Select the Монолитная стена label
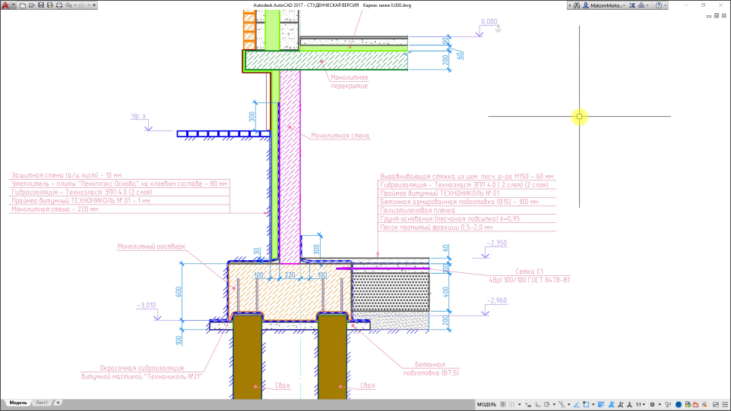This screenshot has width=731, height=411. [340, 136]
